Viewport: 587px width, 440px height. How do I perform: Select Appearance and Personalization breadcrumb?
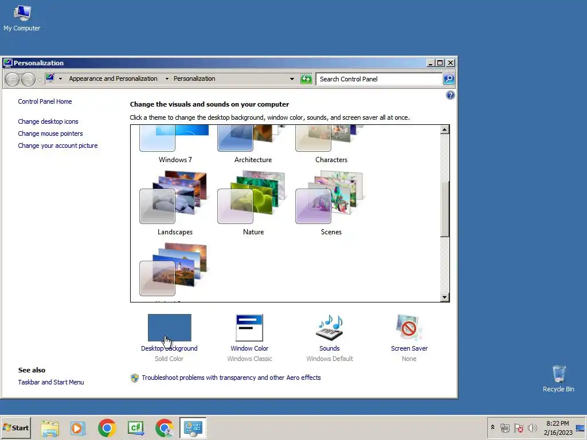(x=113, y=78)
